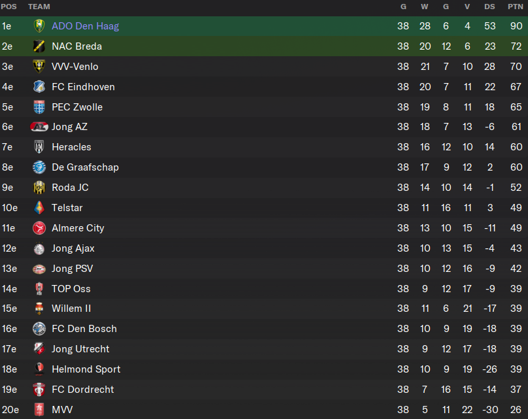Viewport: 528px width, 419px height.
Task: Sort table by DS column header
Action: [489, 7]
